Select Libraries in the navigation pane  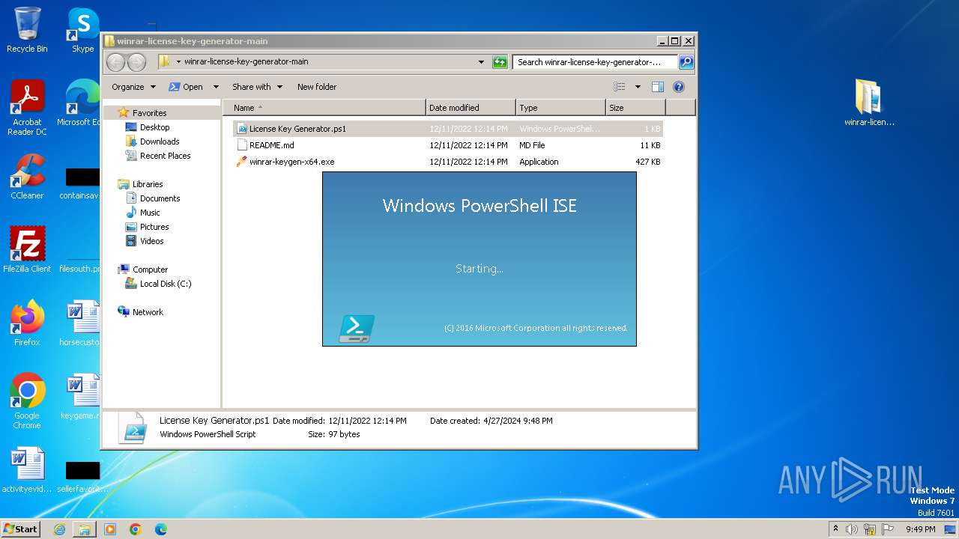[148, 184]
